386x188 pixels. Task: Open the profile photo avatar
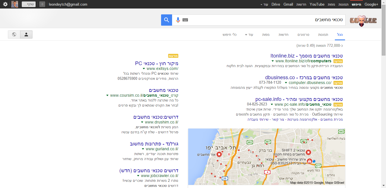pos(15,4)
